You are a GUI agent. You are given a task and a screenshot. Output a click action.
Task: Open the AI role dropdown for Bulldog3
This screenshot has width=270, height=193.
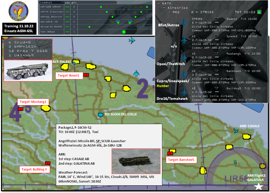(216, 88)
